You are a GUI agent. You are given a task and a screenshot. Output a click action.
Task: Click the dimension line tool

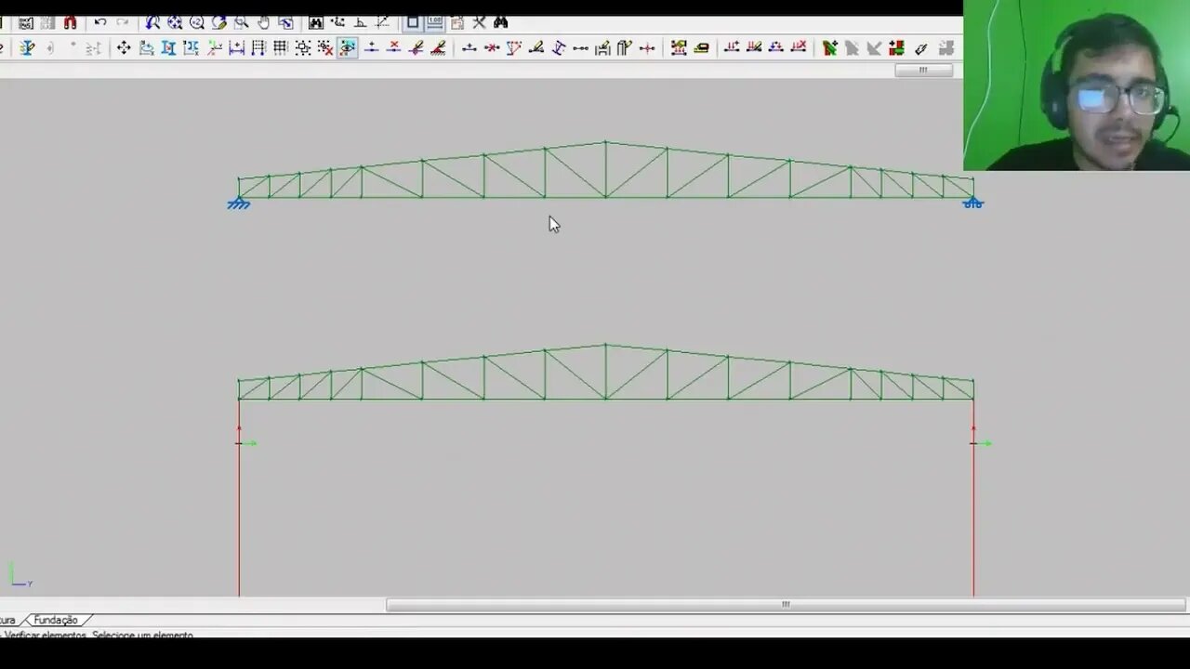pyautogui.click(x=236, y=47)
